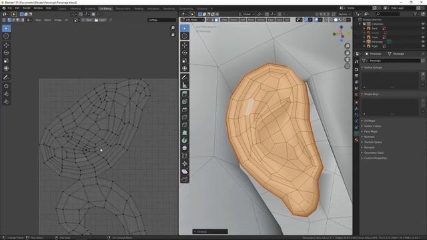Collapse the Collection tree in outliner
Viewport: 427px width, 240px height.
point(360,24)
